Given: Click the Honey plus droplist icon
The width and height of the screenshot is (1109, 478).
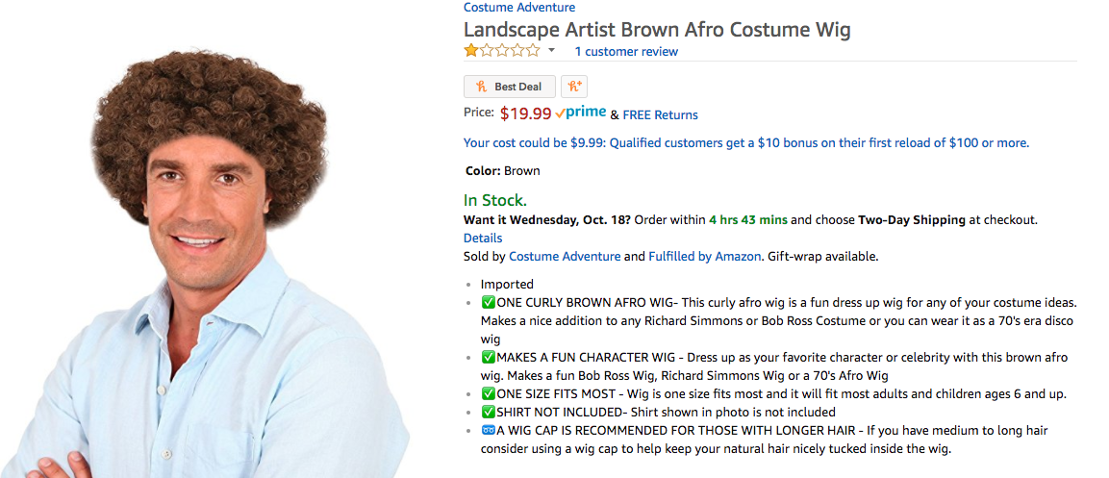Looking at the screenshot, I should (x=574, y=87).
